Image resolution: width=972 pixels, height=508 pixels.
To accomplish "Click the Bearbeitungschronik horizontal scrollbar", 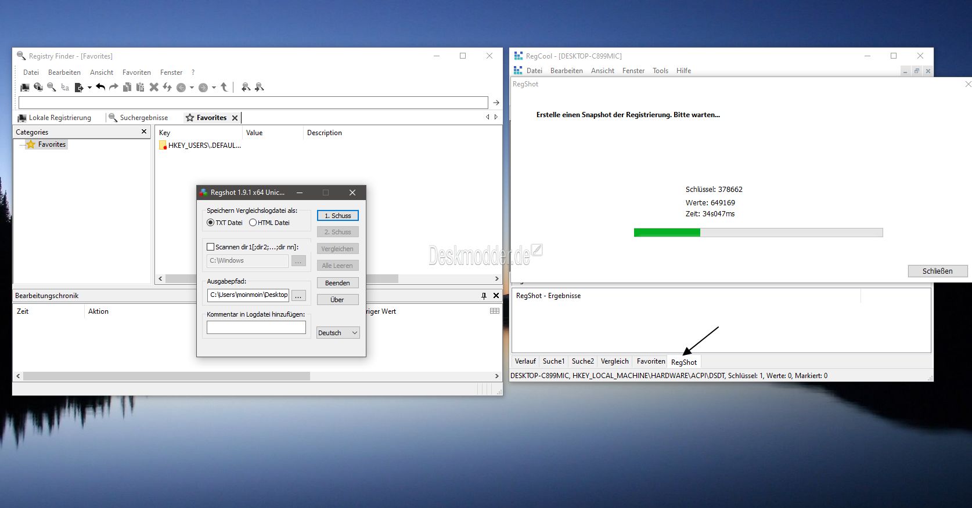I will pos(257,376).
